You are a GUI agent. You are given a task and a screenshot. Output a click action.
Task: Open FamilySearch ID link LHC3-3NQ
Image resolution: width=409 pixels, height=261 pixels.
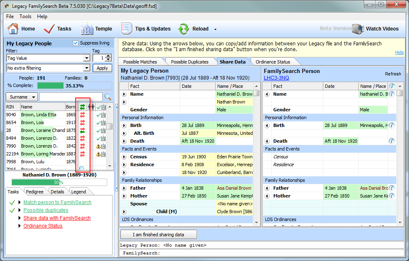[x=276, y=78]
